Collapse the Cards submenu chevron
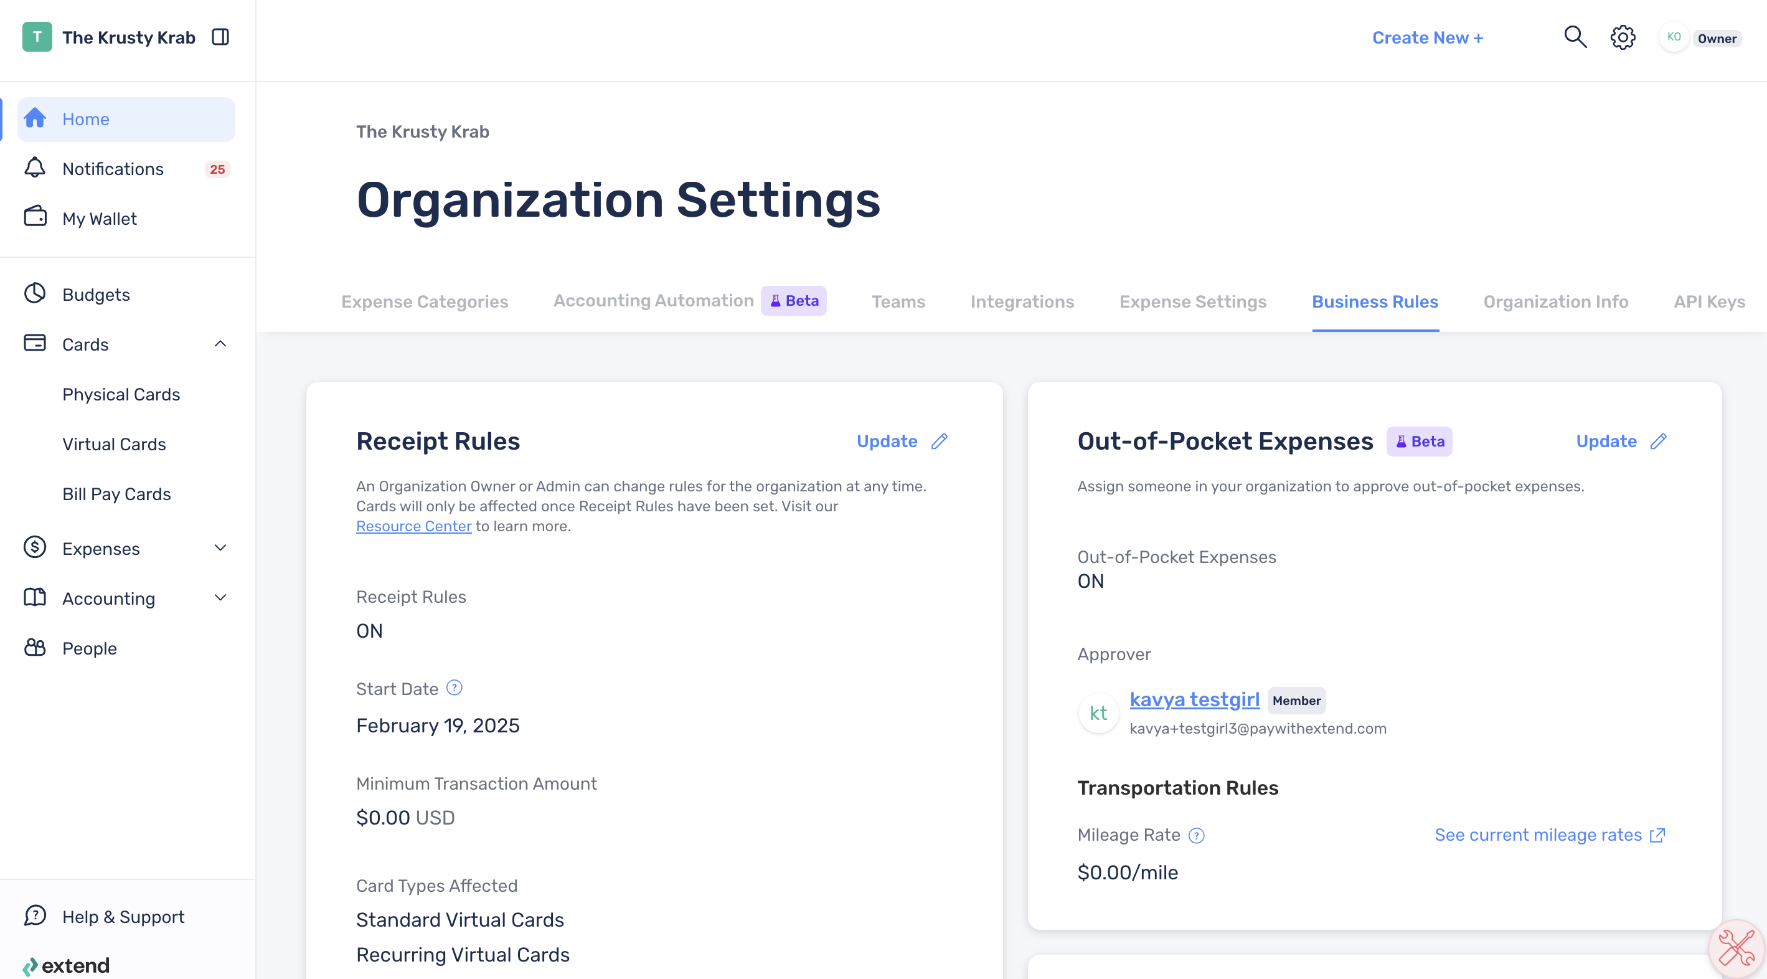The width and height of the screenshot is (1767, 979). [x=220, y=343]
